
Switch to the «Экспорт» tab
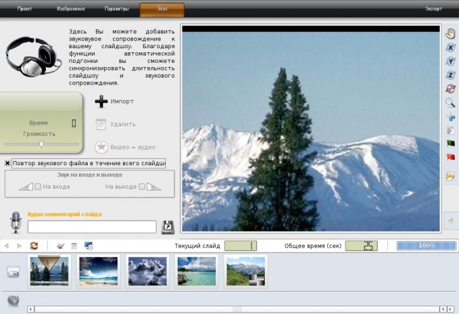tap(434, 9)
